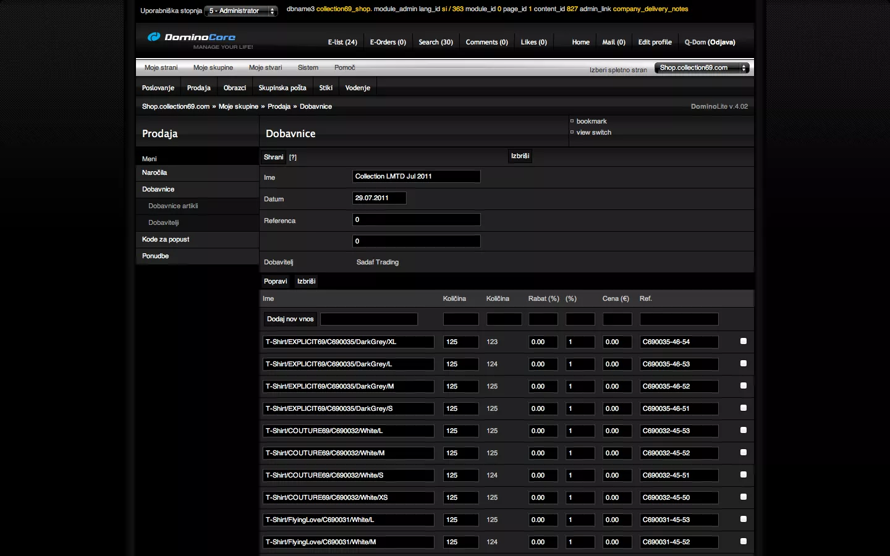
Task: Click the view switch link
Action: click(x=593, y=133)
